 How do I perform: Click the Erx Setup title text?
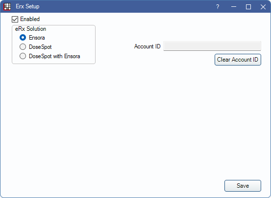[27, 6]
